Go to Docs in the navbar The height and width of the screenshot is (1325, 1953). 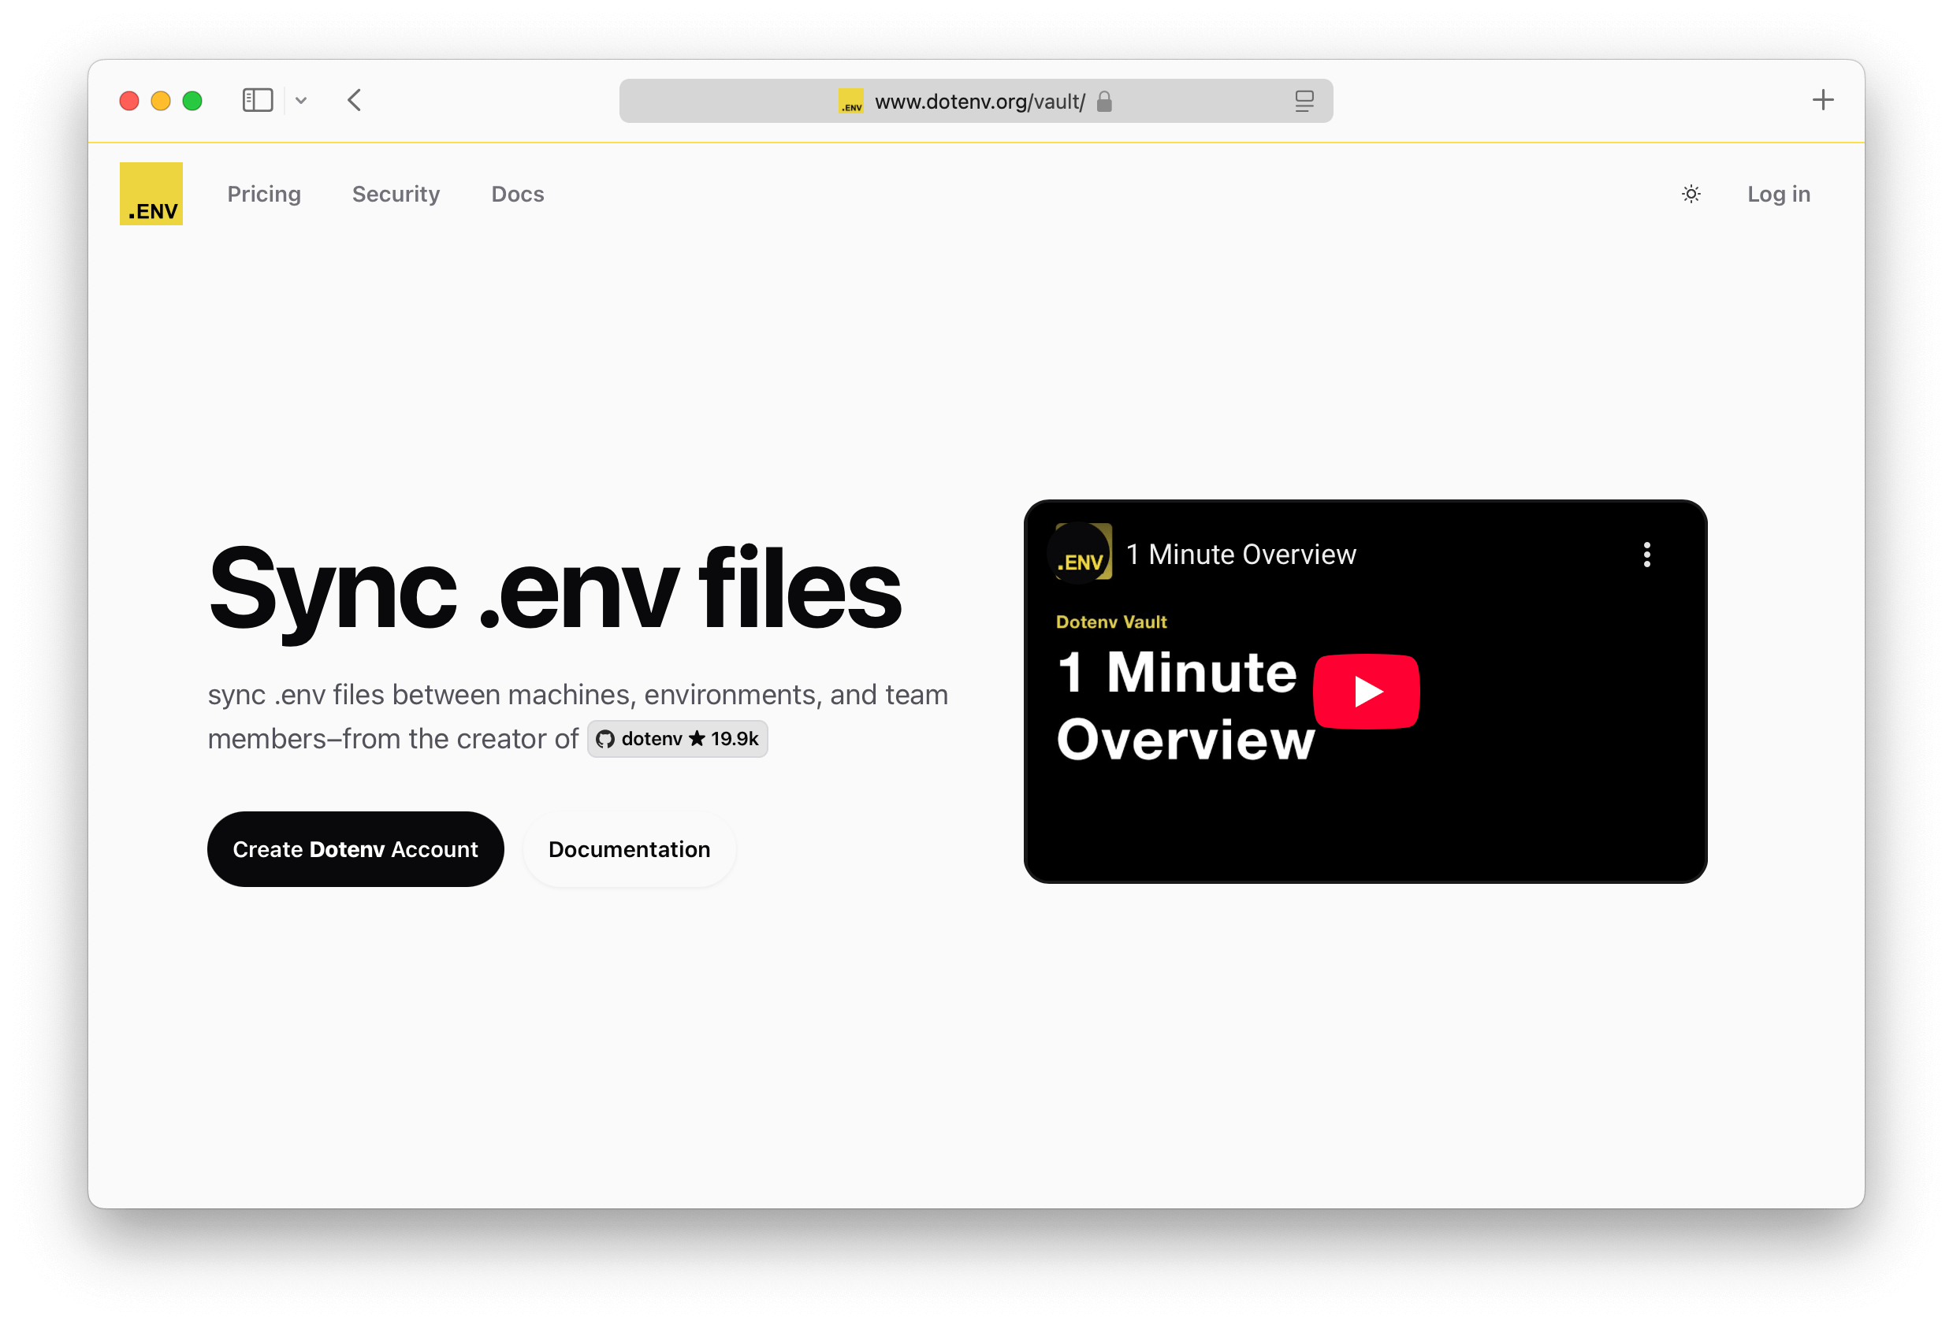[518, 194]
